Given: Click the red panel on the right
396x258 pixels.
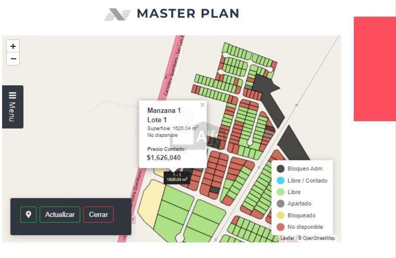Looking at the screenshot, I should [x=375, y=69].
